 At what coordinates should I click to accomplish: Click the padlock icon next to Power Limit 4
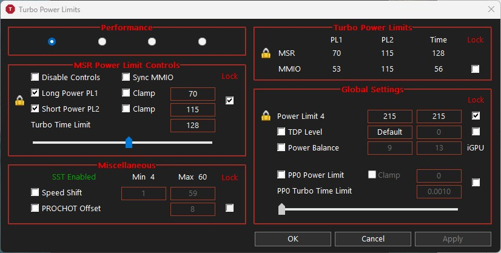click(x=266, y=116)
